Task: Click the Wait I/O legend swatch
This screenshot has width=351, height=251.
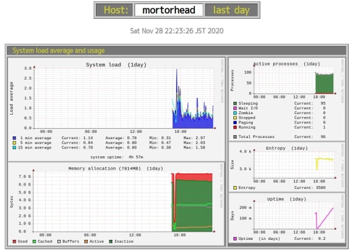Action: pos(235,108)
